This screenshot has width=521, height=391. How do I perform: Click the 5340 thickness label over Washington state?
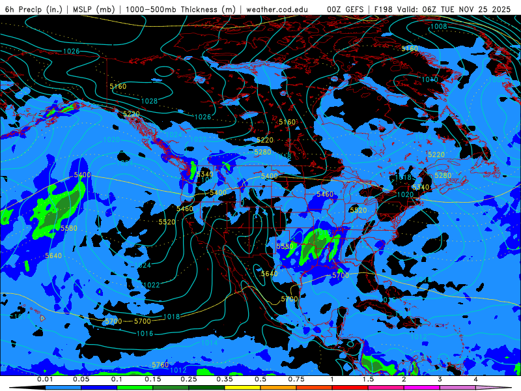204,174
